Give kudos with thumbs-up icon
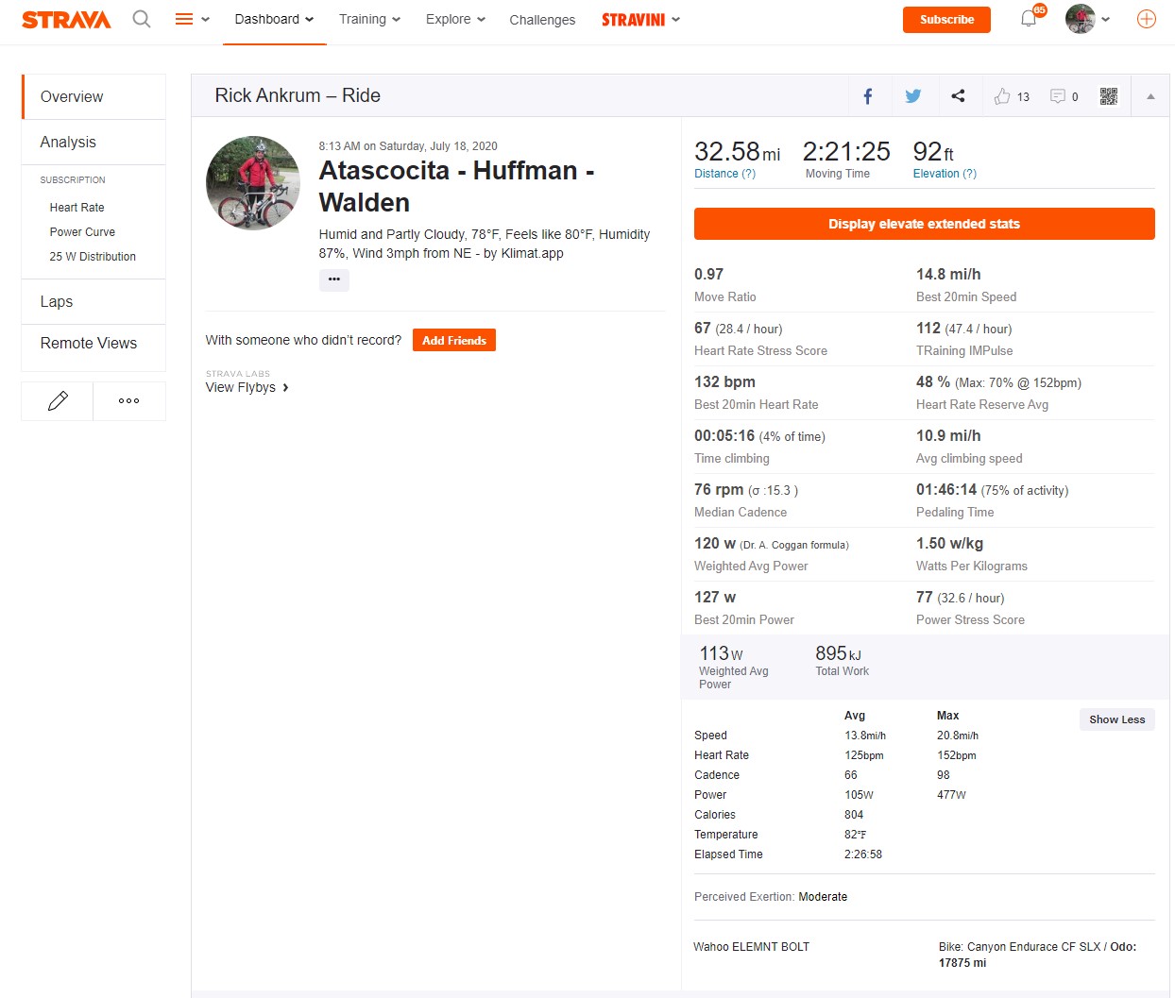This screenshot has height=998, width=1175. click(x=1002, y=95)
